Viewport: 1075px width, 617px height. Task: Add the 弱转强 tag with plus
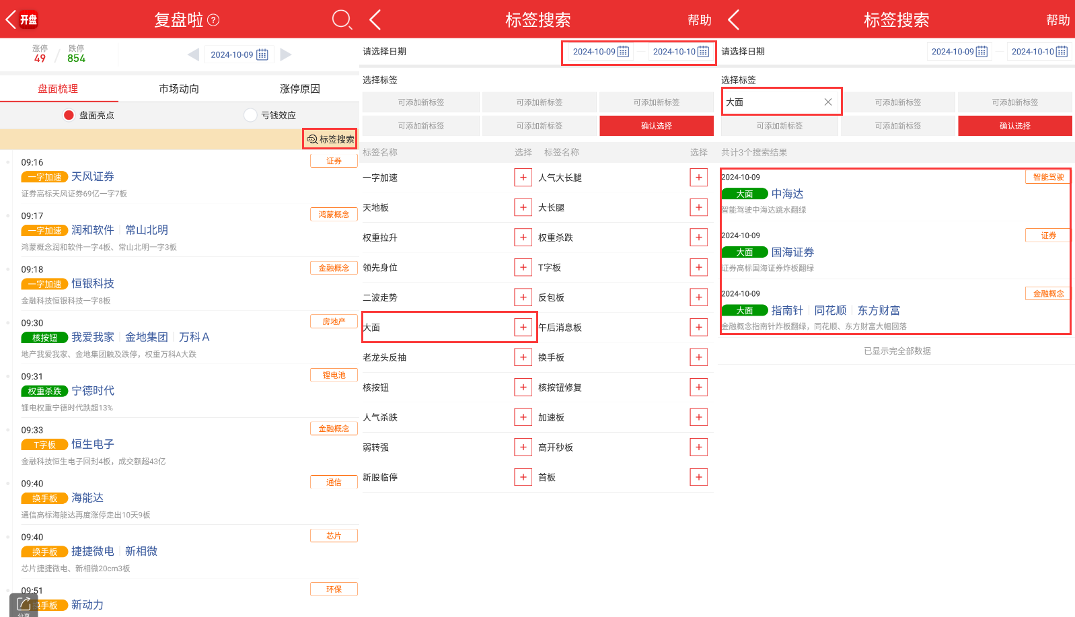[523, 447]
